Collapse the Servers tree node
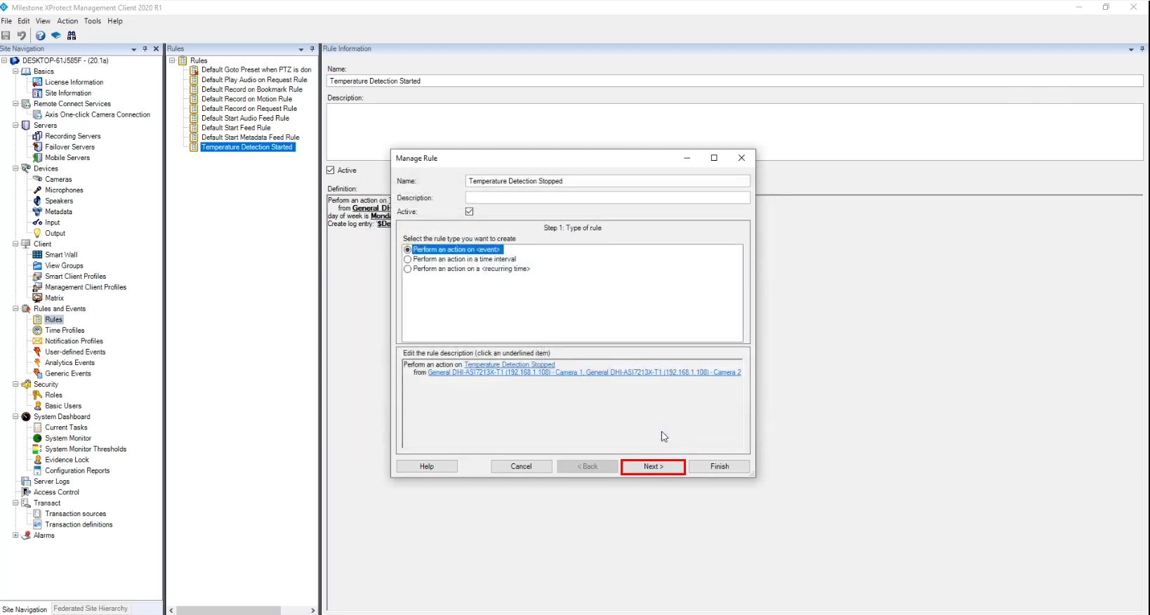Screen dimensions: 1150x615 (15, 126)
